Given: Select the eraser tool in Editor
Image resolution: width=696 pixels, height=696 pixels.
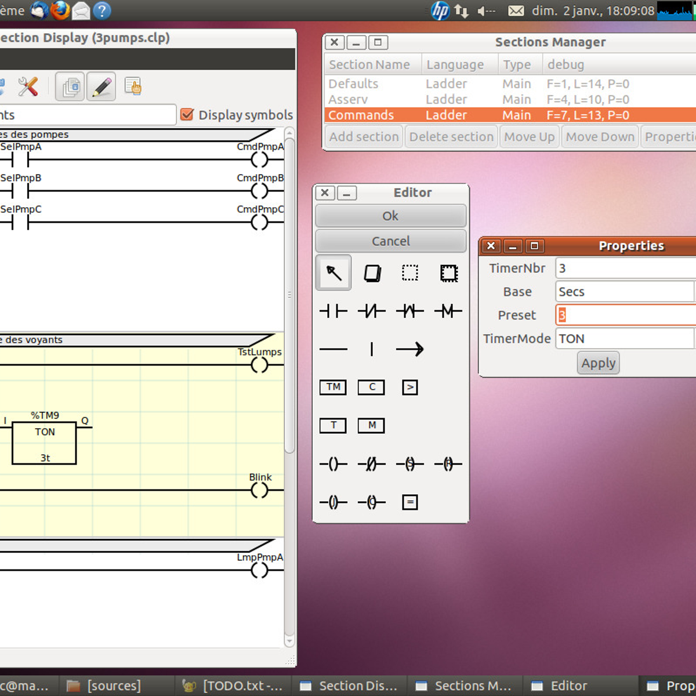Looking at the screenshot, I should pyautogui.click(x=372, y=273).
